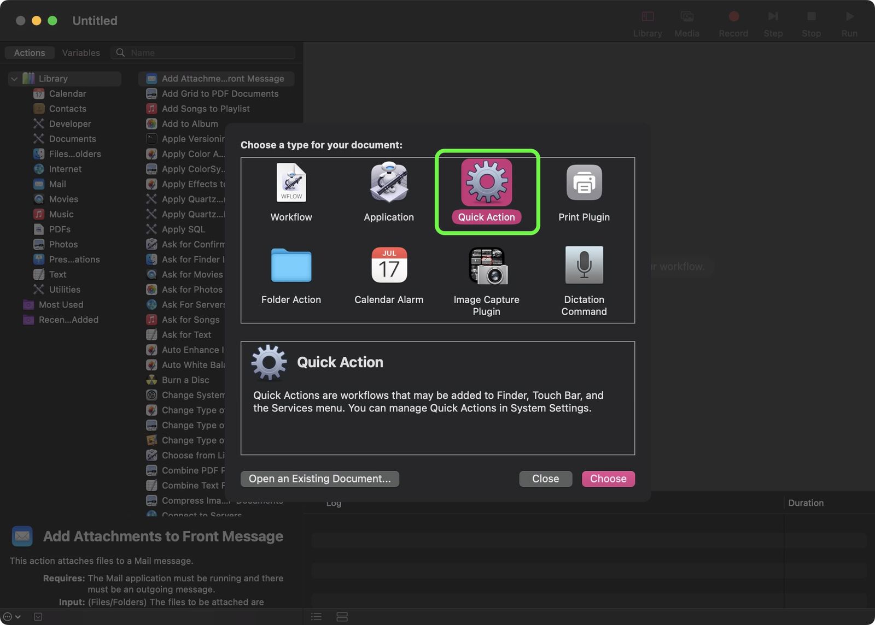875x625 pixels.
Task: Click the Quick Action gear icon
Action: (x=486, y=182)
